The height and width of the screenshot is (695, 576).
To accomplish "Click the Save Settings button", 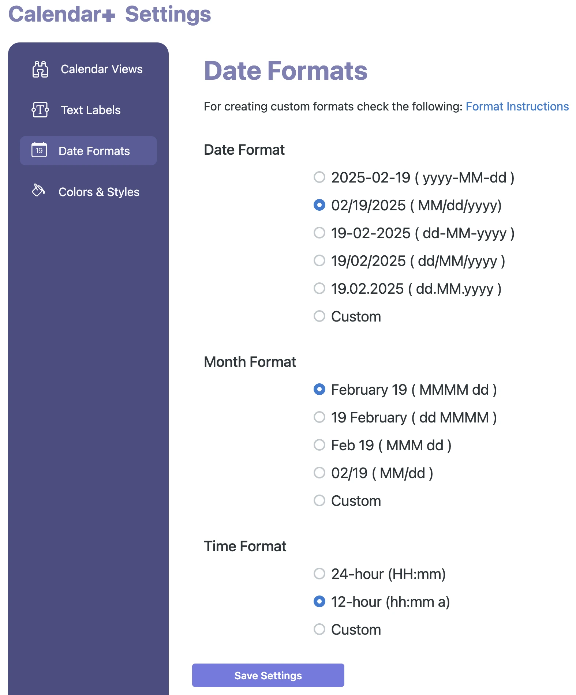I will [x=268, y=675].
